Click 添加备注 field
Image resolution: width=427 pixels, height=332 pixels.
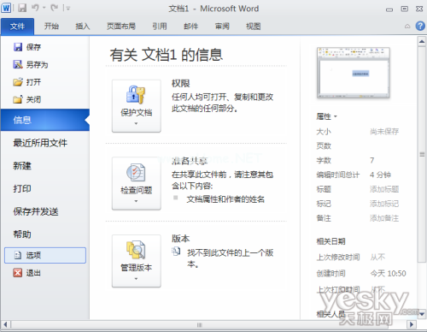(384, 218)
